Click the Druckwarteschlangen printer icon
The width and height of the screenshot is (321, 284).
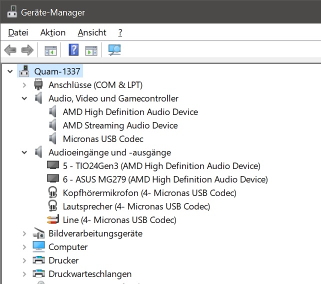(38, 273)
